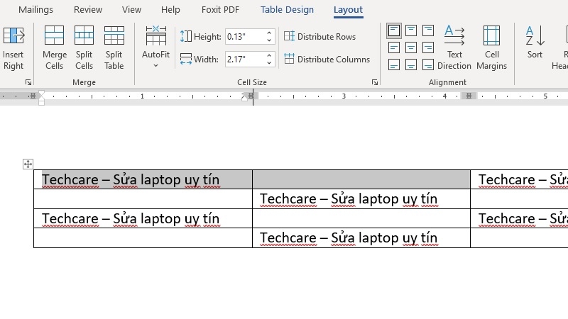This screenshot has height=319, width=568.
Task: Open the Mailings tab
Action: 36,10
